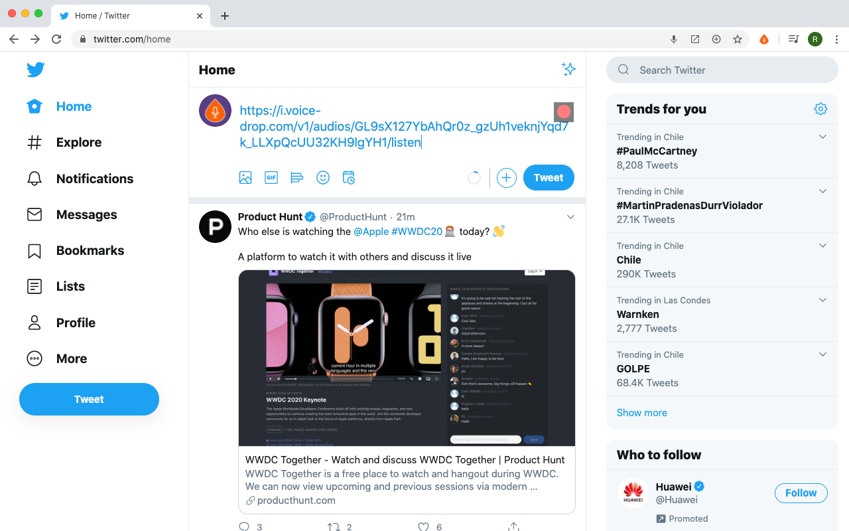
Task: Open Notifications in the sidebar
Action: (80, 179)
